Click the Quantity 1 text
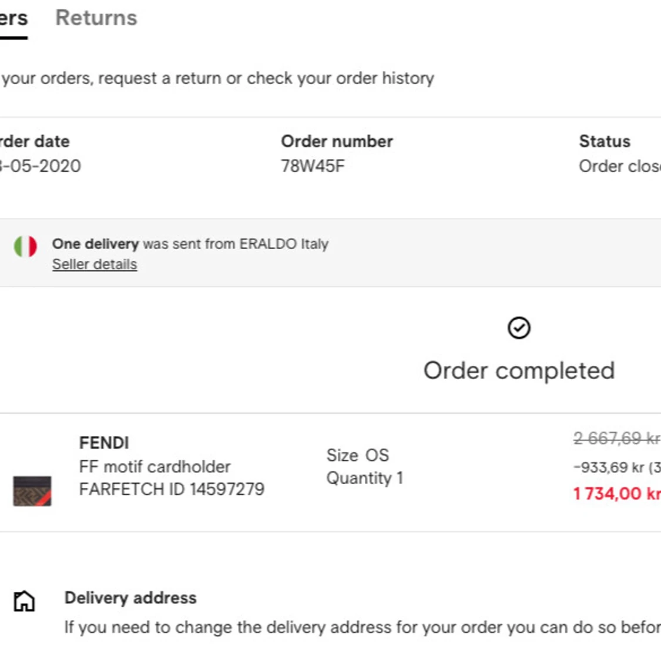This screenshot has width=661, height=661. (364, 478)
